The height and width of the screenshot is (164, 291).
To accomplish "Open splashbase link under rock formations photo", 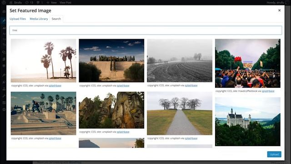I will (x=123, y=132).
